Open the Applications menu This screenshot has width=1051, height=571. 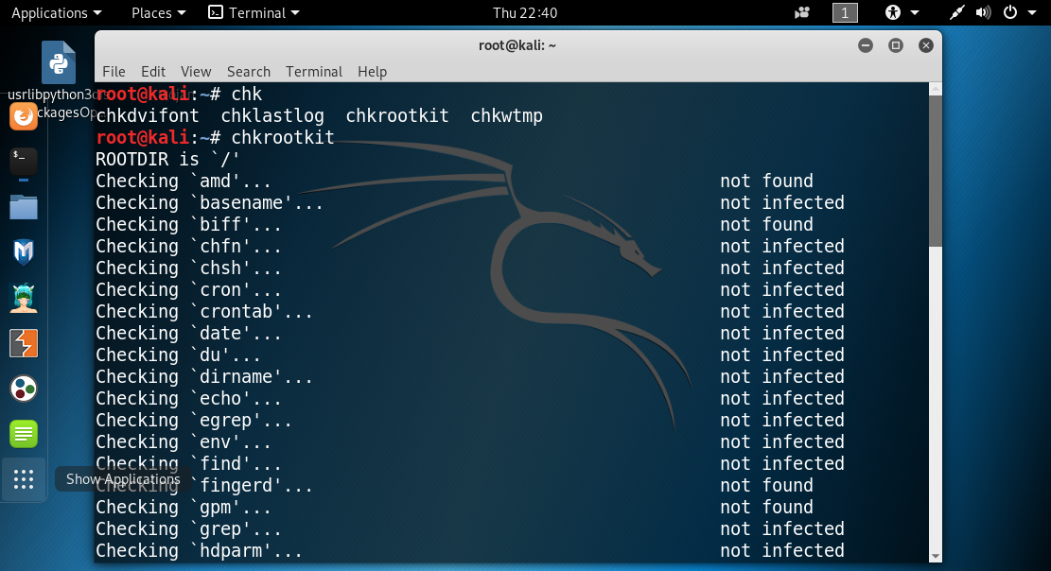coord(57,12)
